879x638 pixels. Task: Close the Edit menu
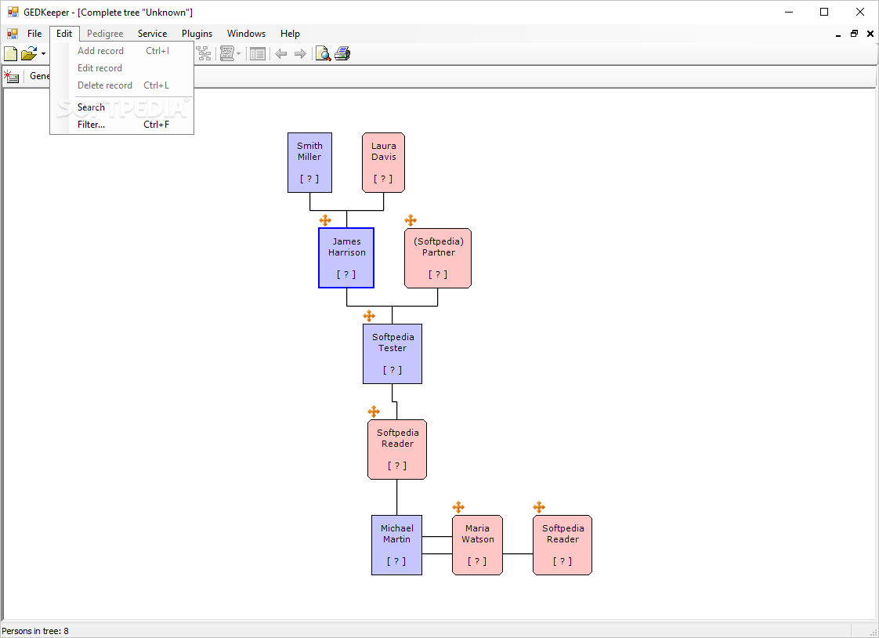click(64, 34)
